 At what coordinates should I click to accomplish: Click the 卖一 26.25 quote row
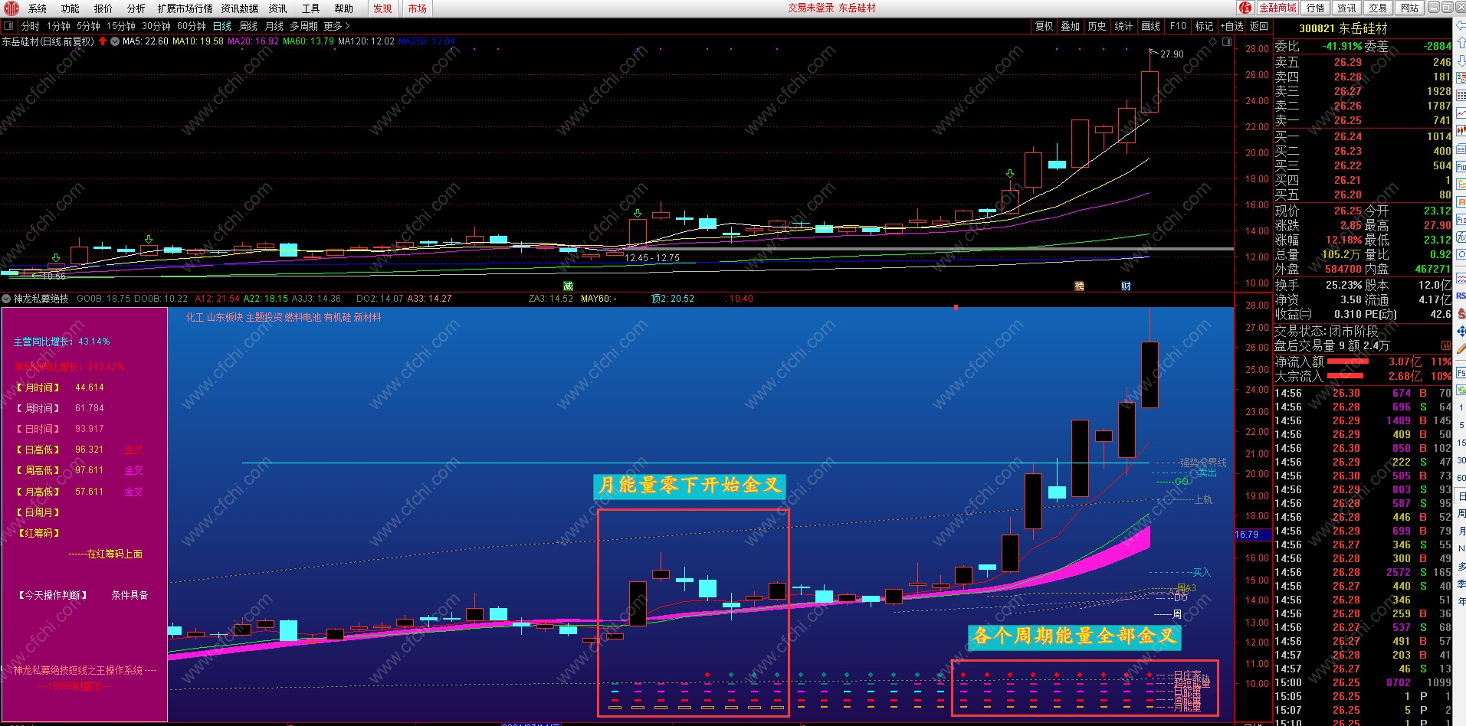1363,120
